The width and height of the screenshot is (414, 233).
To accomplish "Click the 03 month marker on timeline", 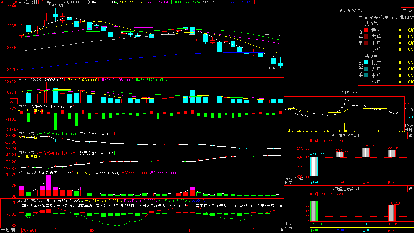I will (x=188, y=230).
